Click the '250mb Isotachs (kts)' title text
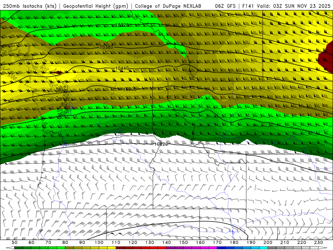The width and height of the screenshot is (333, 250). [30, 6]
